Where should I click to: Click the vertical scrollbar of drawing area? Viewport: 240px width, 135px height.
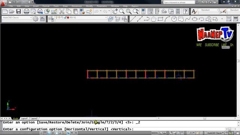238,70
